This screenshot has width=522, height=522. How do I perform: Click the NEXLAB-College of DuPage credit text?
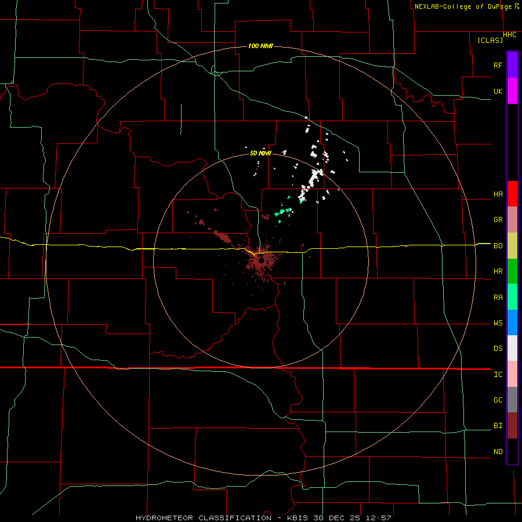click(465, 6)
